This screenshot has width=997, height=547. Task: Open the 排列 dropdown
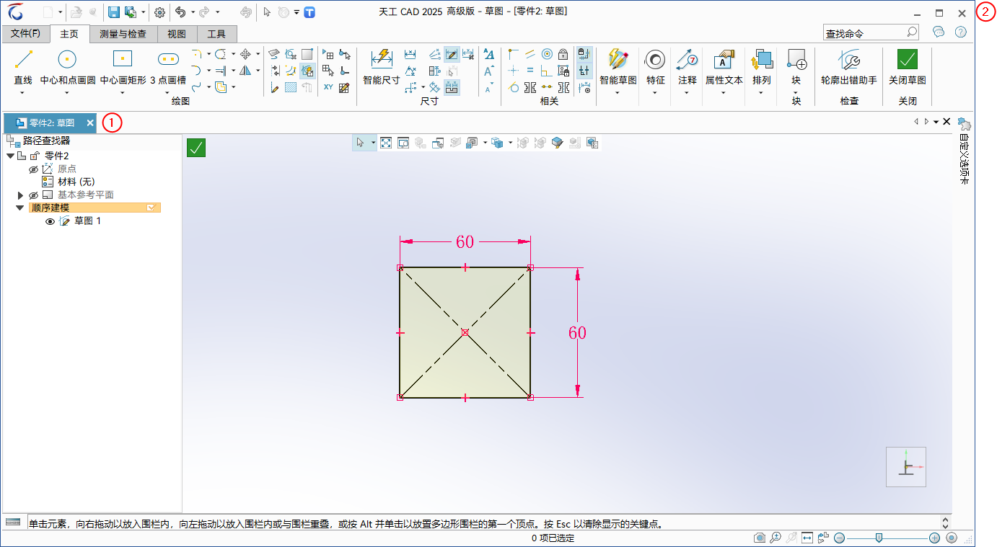pyautogui.click(x=761, y=93)
